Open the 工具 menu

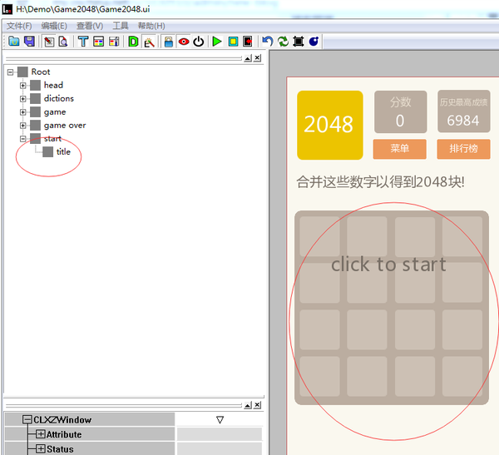click(x=121, y=26)
